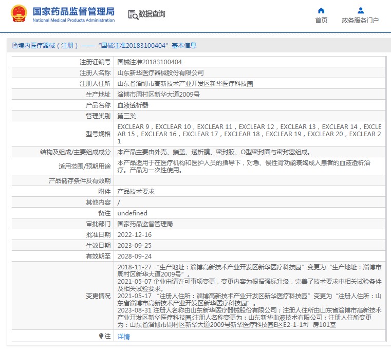Click the 管理类别 label
391x349 pixels.
coord(98,116)
